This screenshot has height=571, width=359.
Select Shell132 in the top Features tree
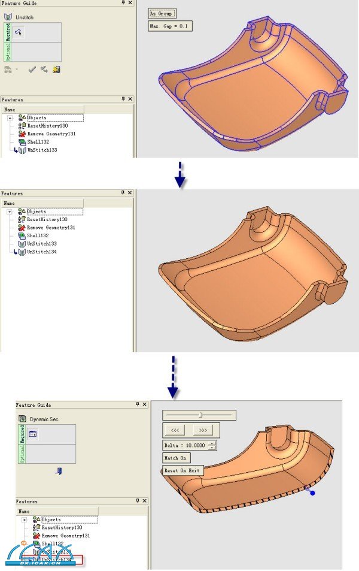point(38,141)
